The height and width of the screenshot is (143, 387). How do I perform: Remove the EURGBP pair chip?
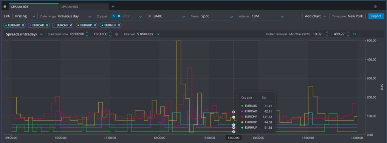pos(95,25)
